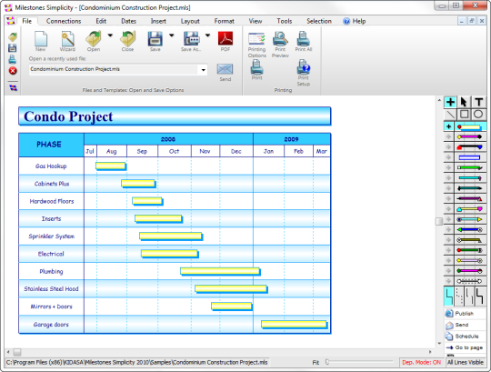Click the Stainless Steel Hood label

click(x=51, y=289)
